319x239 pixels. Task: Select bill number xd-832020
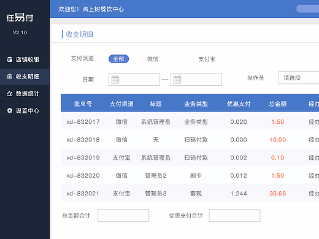[x=83, y=175]
